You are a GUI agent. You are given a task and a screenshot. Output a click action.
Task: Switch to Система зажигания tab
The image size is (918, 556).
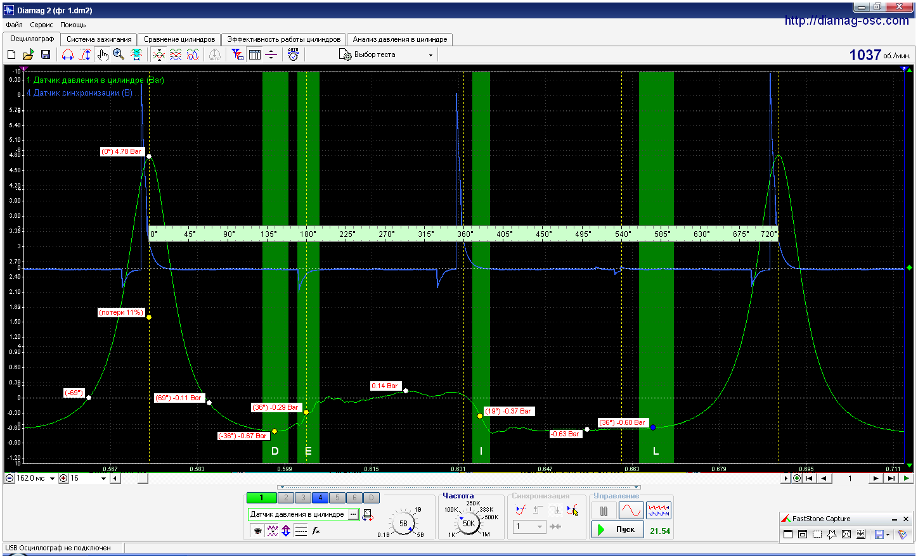[99, 39]
